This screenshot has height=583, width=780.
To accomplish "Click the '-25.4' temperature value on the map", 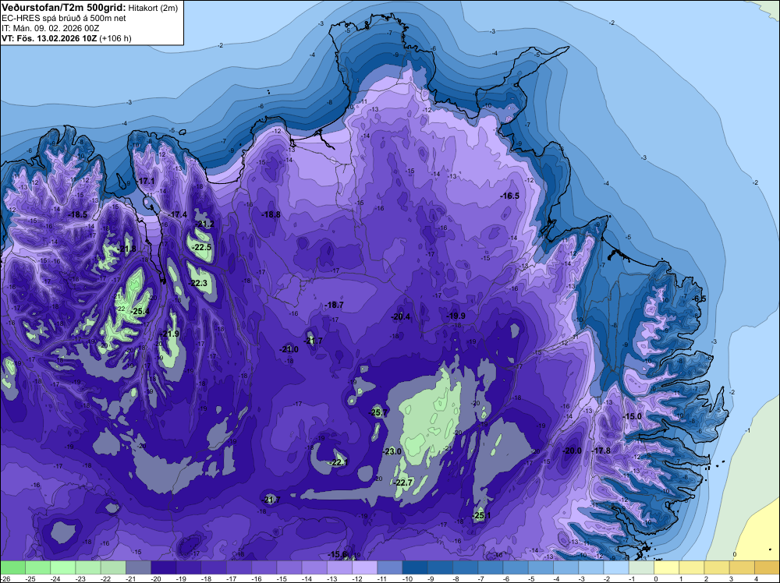I will pos(140,312).
